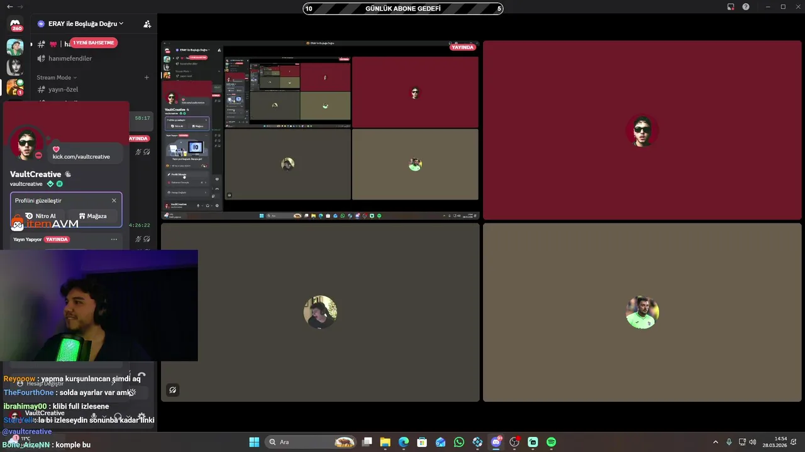
Task: Show hidden system tray icons
Action: (715, 442)
